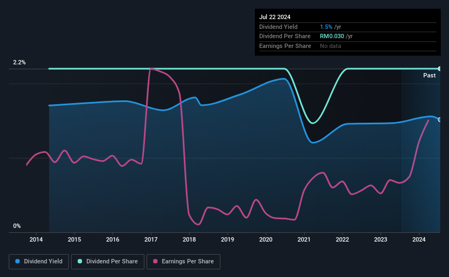Viewport: 449px width, 277px height.
Task: Click the Jul 22 2024 tooltip date
Action: coord(275,17)
